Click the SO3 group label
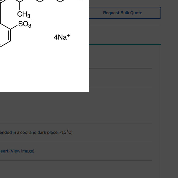Image resolution: width=178 pixels, height=178 pixels. (26, 24)
